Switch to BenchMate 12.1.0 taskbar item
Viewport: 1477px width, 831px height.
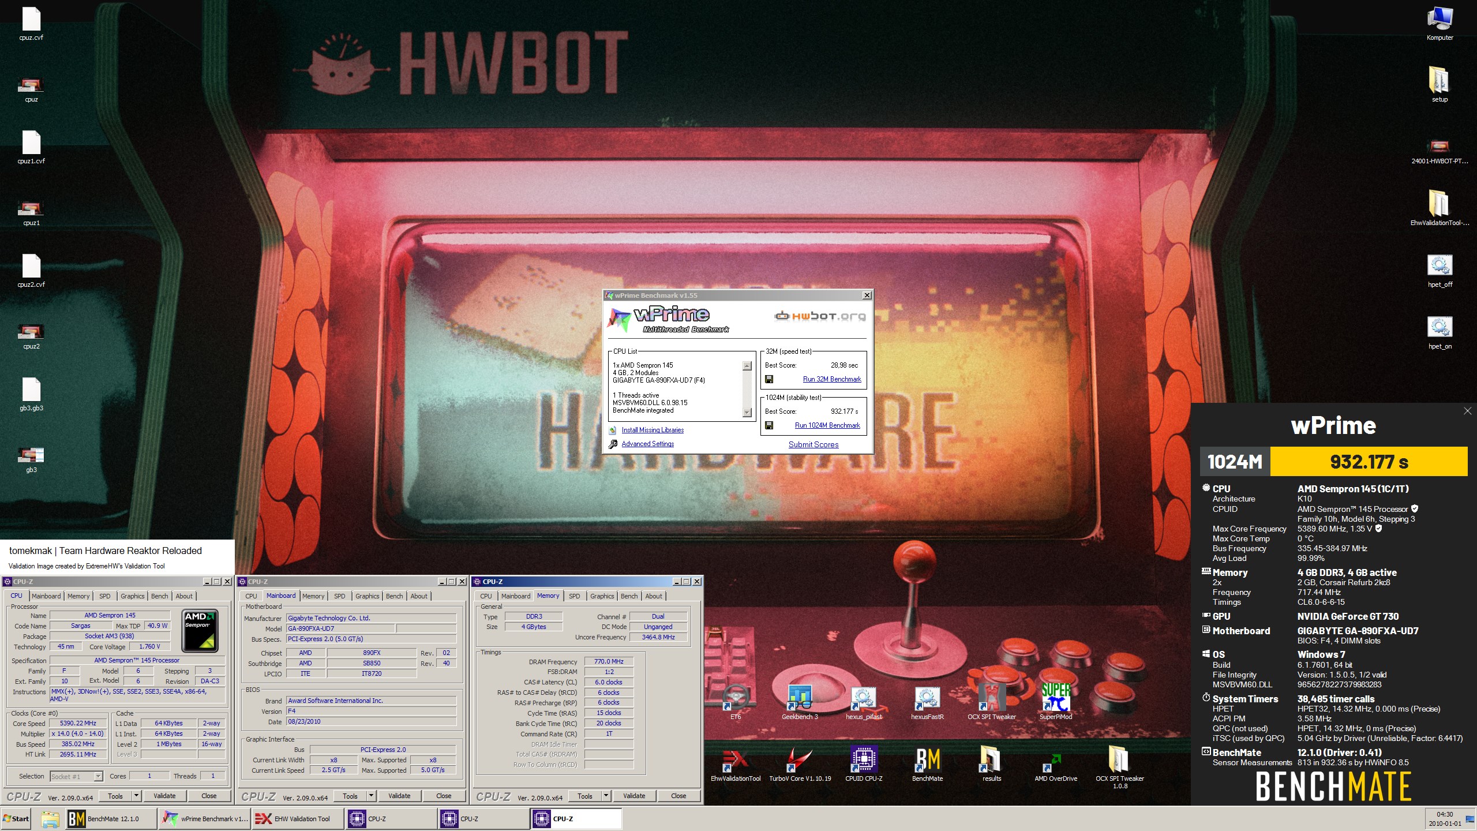(111, 818)
